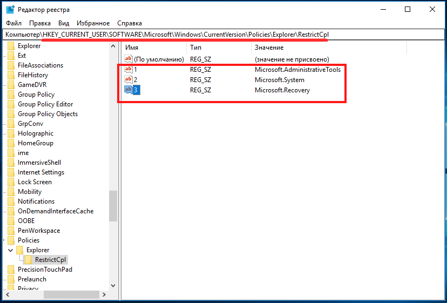Maximize the Registry Editor window
The width and height of the screenshot is (447, 303).
(408, 9)
